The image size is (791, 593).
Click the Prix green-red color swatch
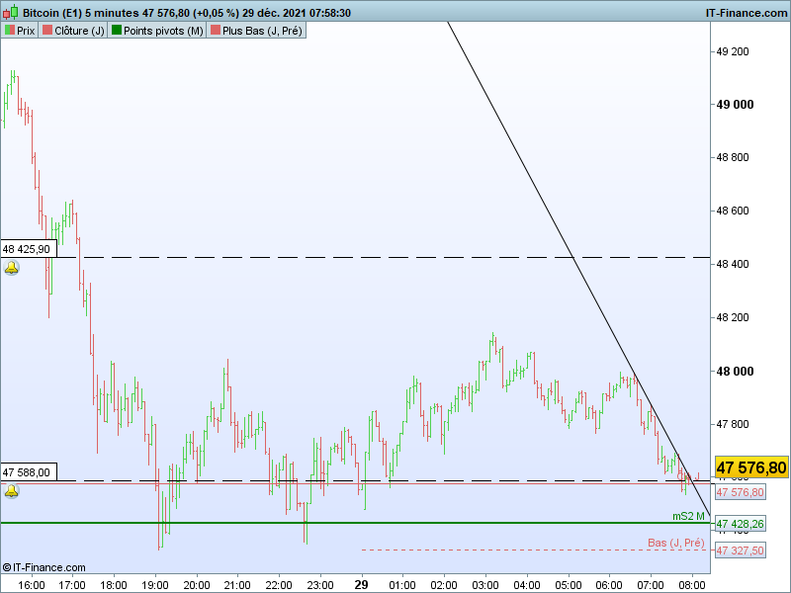(10, 31)
